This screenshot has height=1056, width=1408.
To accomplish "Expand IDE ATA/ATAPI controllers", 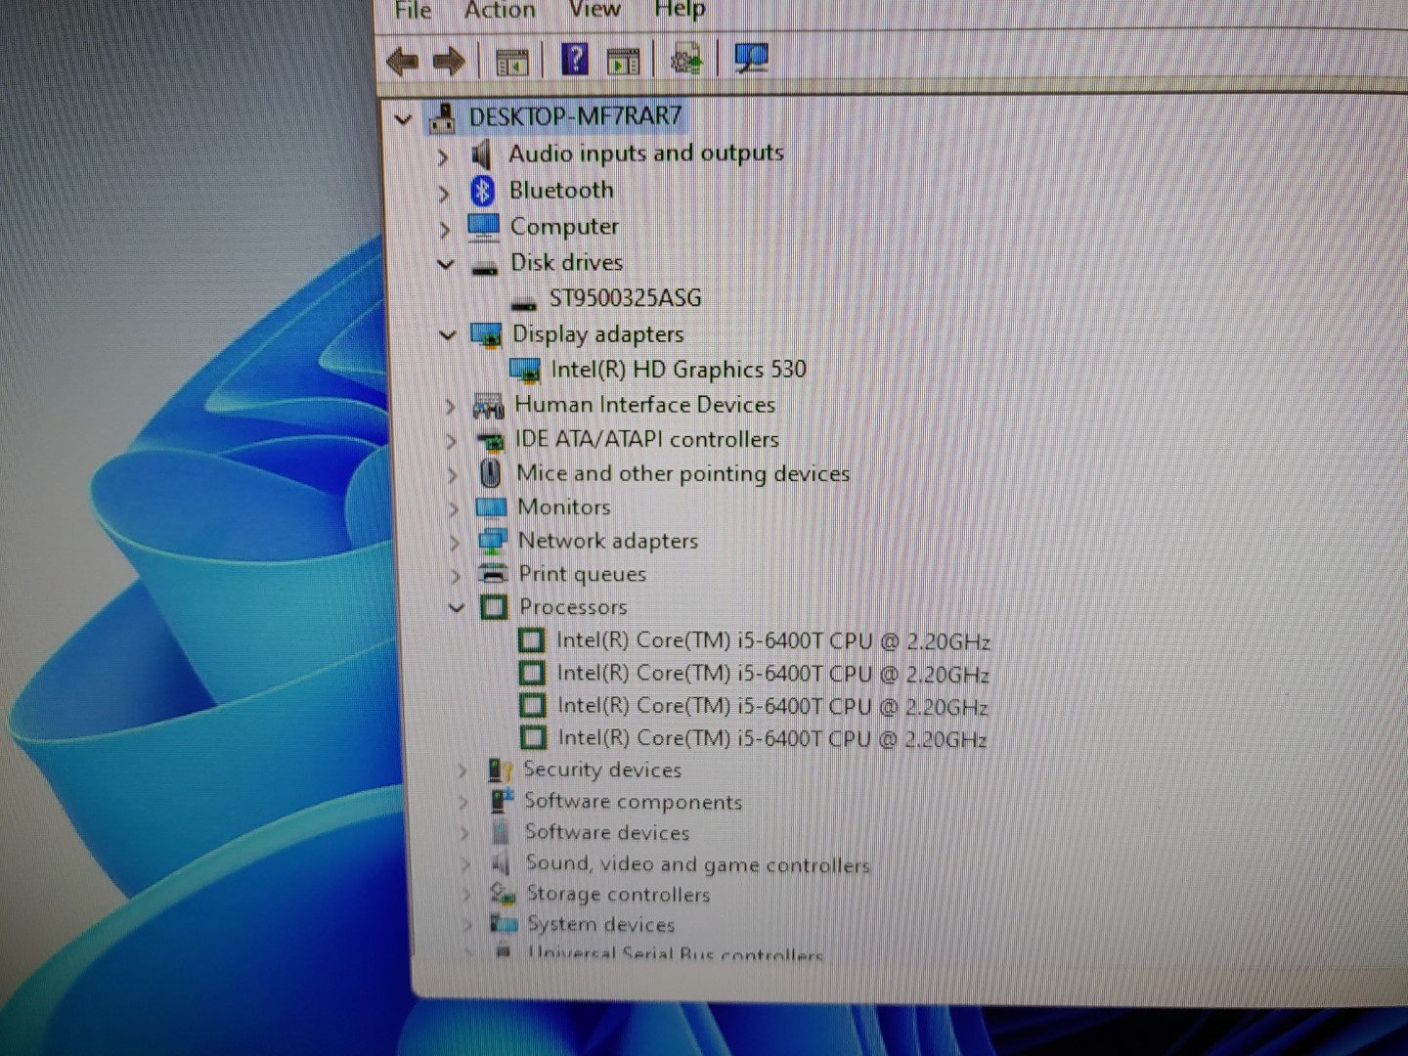I will (451, 441).
